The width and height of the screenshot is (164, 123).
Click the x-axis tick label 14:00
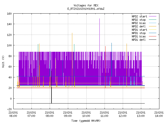click(159, 116)
